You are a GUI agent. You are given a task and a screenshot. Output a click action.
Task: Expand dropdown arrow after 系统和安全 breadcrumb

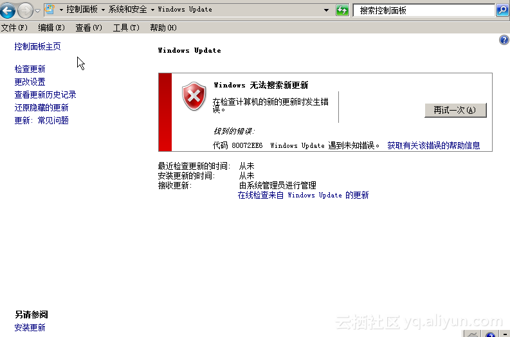click(152, 10)
